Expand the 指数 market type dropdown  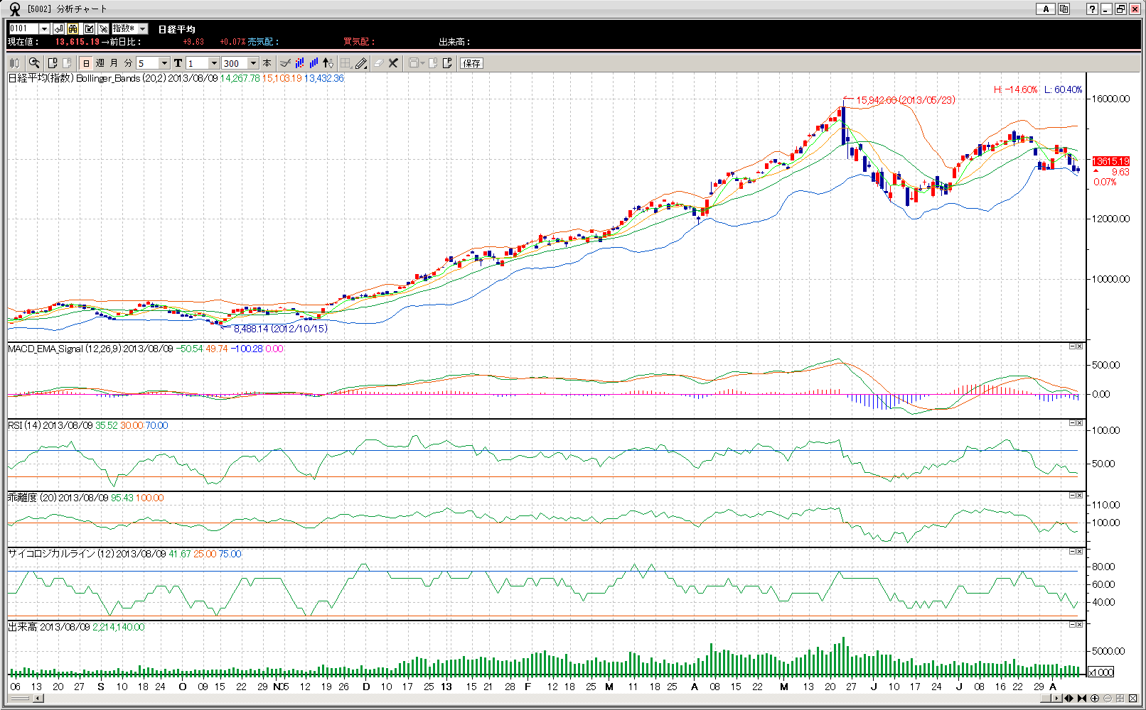[142, 28]
